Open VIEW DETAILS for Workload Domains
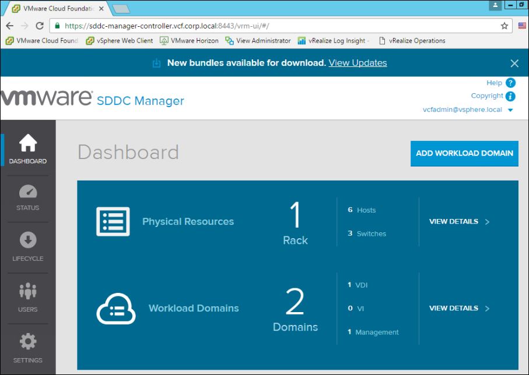 tap(459, 308)
